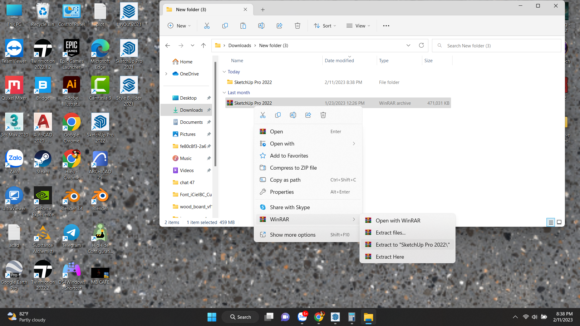Screen dimensions: 580x326
Task: Unpin Desktop from Quick access
Action: tap(208, 98)
